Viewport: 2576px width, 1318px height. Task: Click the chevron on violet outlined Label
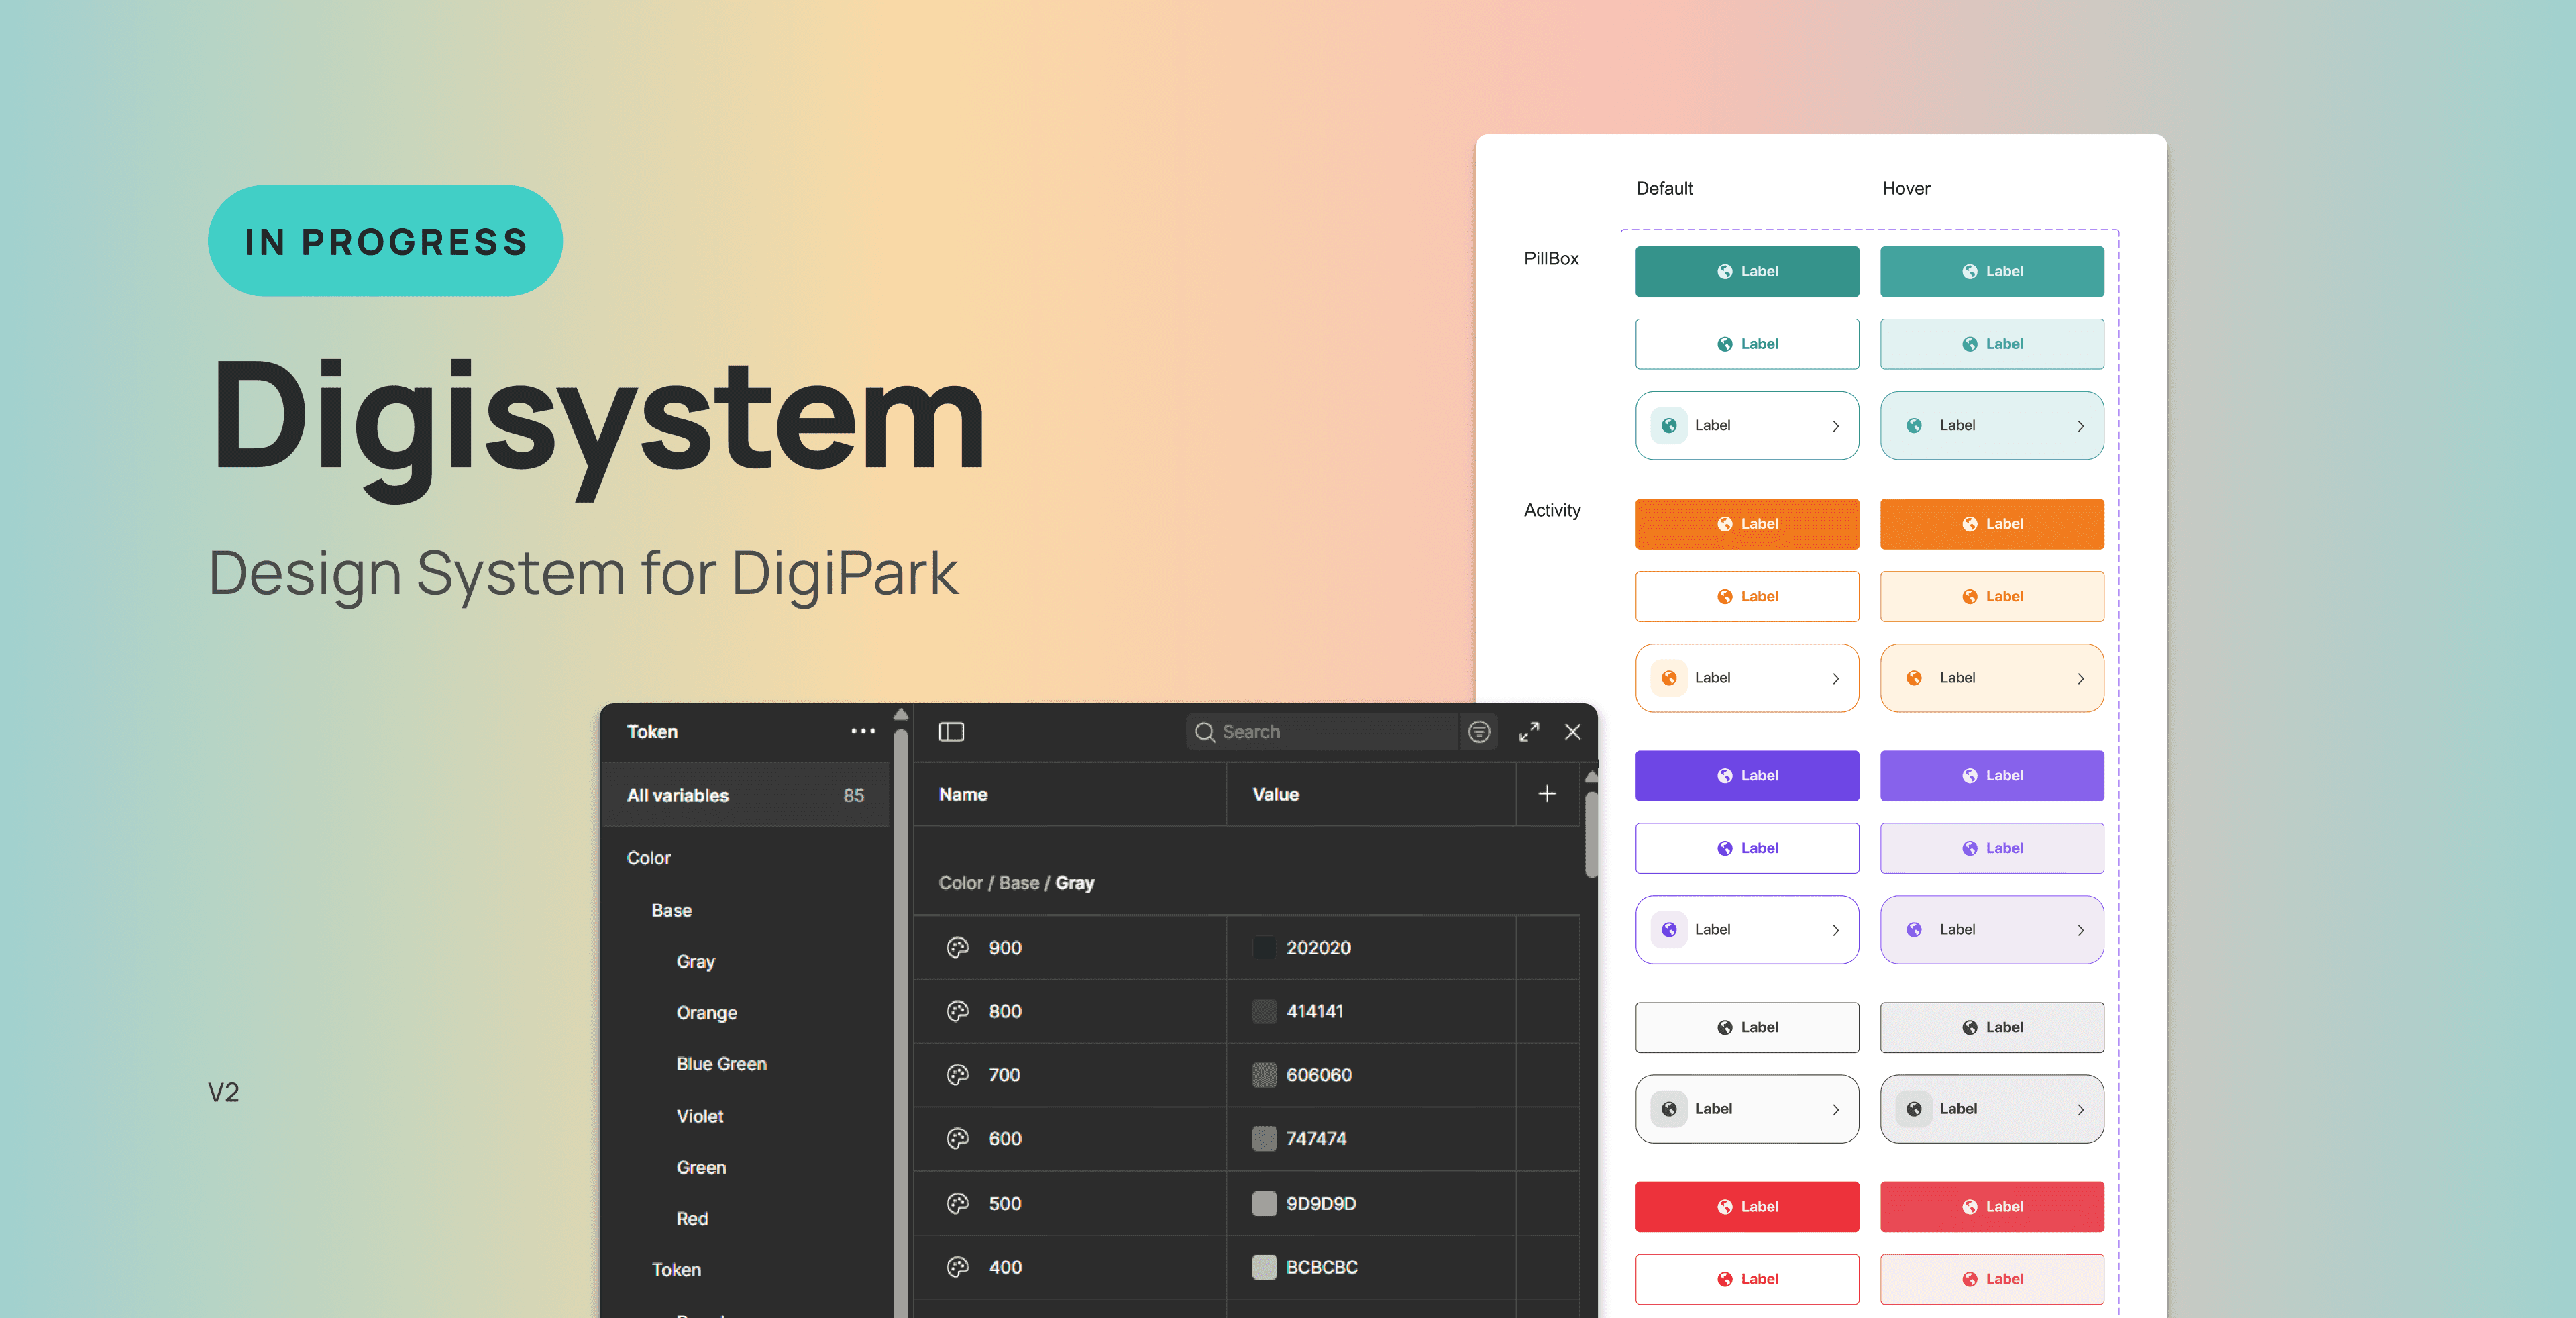(x=1836, y=930)
